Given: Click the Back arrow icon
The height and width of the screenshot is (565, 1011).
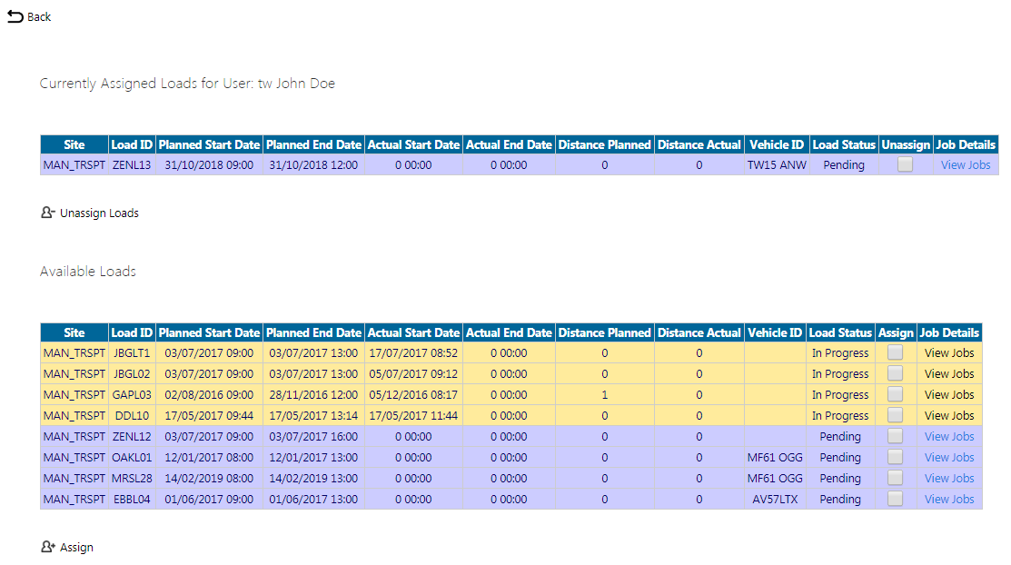Looking at the screenshot, I should point(15,16).
